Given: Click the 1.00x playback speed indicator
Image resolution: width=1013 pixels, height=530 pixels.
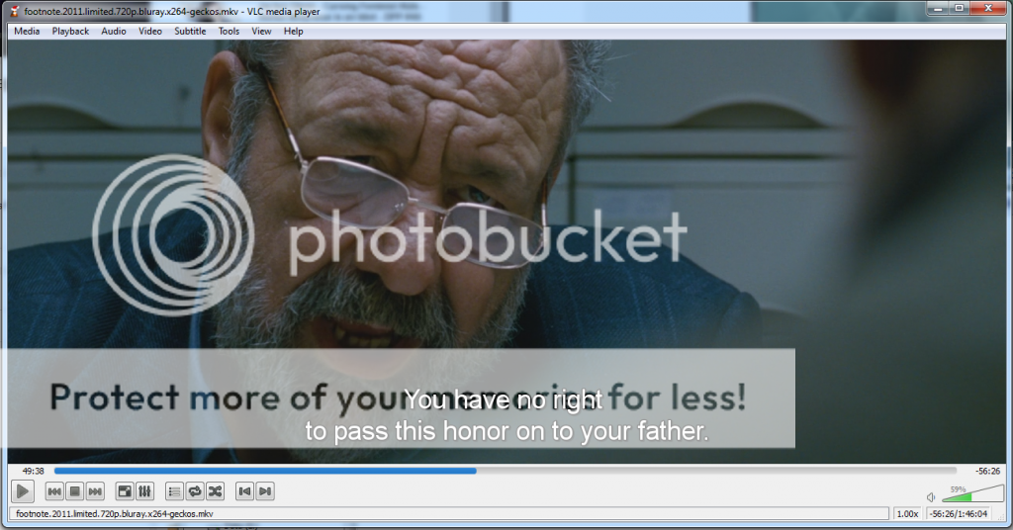Looking at the screenshot, I should [907, 514].
